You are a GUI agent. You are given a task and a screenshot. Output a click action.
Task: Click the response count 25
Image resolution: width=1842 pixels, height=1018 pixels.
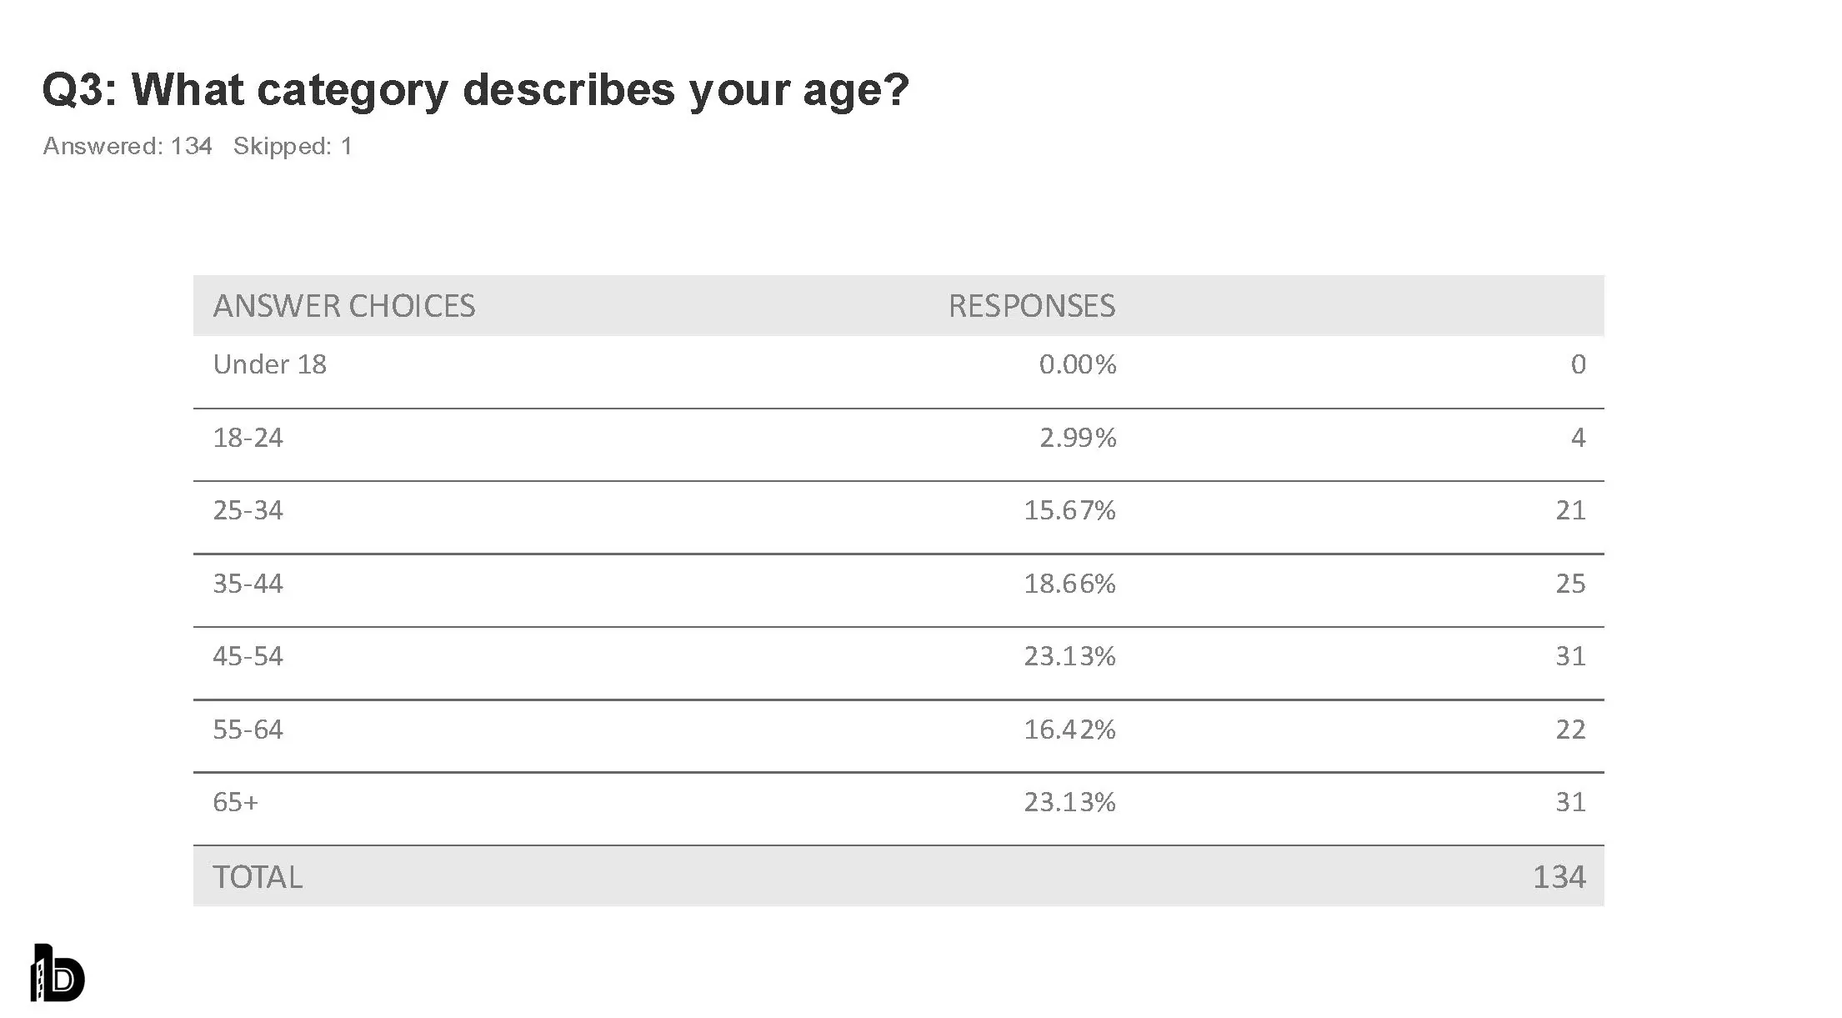[1570, 584]
